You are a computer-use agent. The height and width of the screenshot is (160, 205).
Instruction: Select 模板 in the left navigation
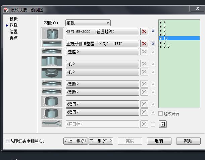pos(14,19)
